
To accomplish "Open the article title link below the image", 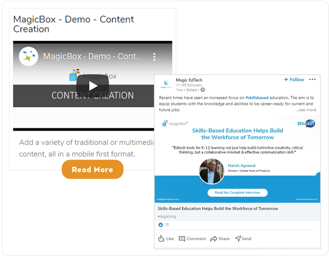I will tap(218, 208).
